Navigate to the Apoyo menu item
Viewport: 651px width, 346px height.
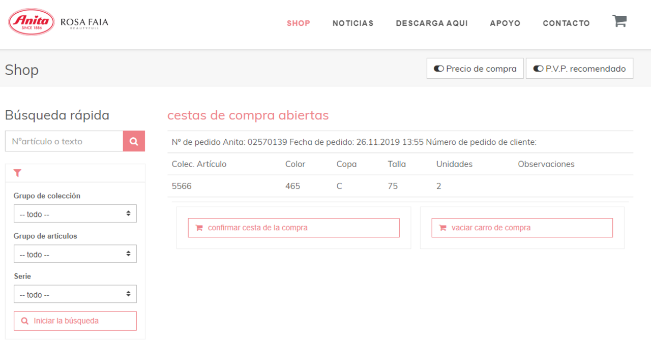click(x=505, y=23)
